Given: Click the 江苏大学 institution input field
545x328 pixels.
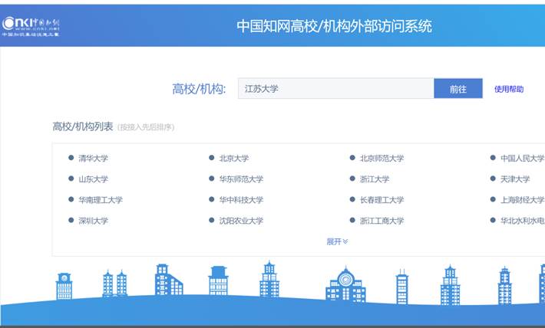Looking at the screenshot, I should tap(335, 88).
